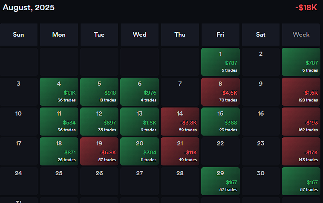323x203 pixels.
Task: Click the August 14 loss of -$3.8K
Action: coord(180,121)
